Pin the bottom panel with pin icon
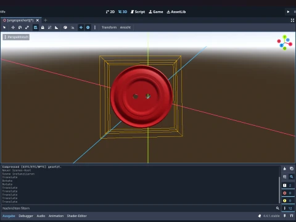Viewport: 296px width, 222px height. [285, 216]
